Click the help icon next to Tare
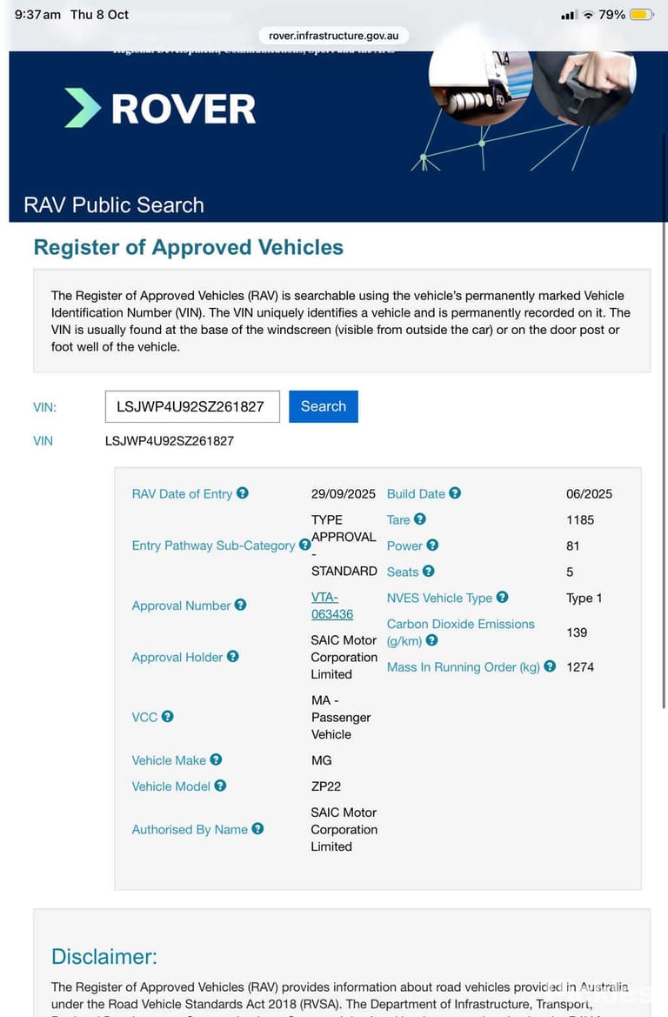 [x=419, y=519]
